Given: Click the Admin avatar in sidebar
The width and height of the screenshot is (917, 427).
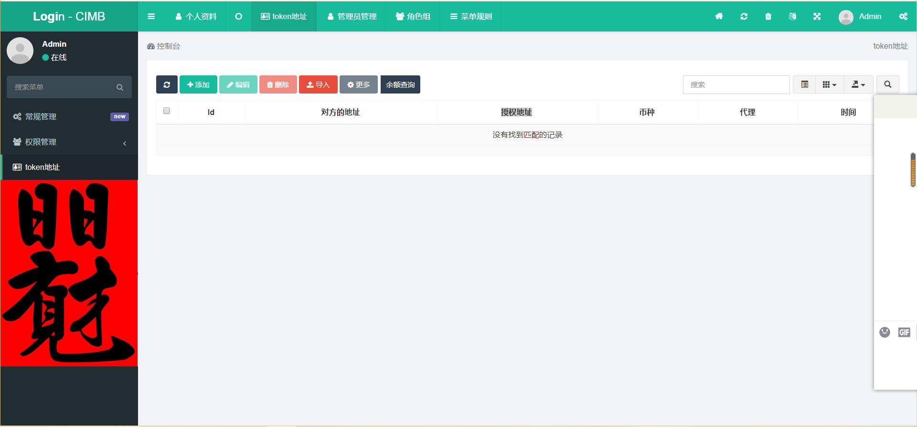Looking at the screenshot, I should (20, 51).
